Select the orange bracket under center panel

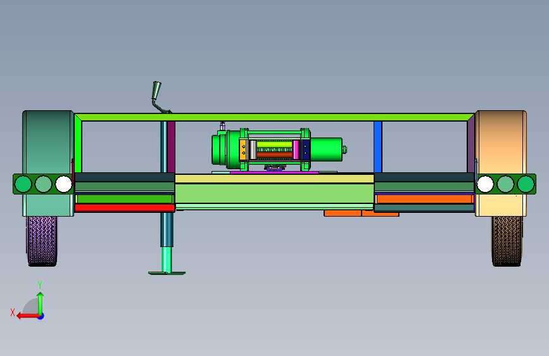click(362, 213)
